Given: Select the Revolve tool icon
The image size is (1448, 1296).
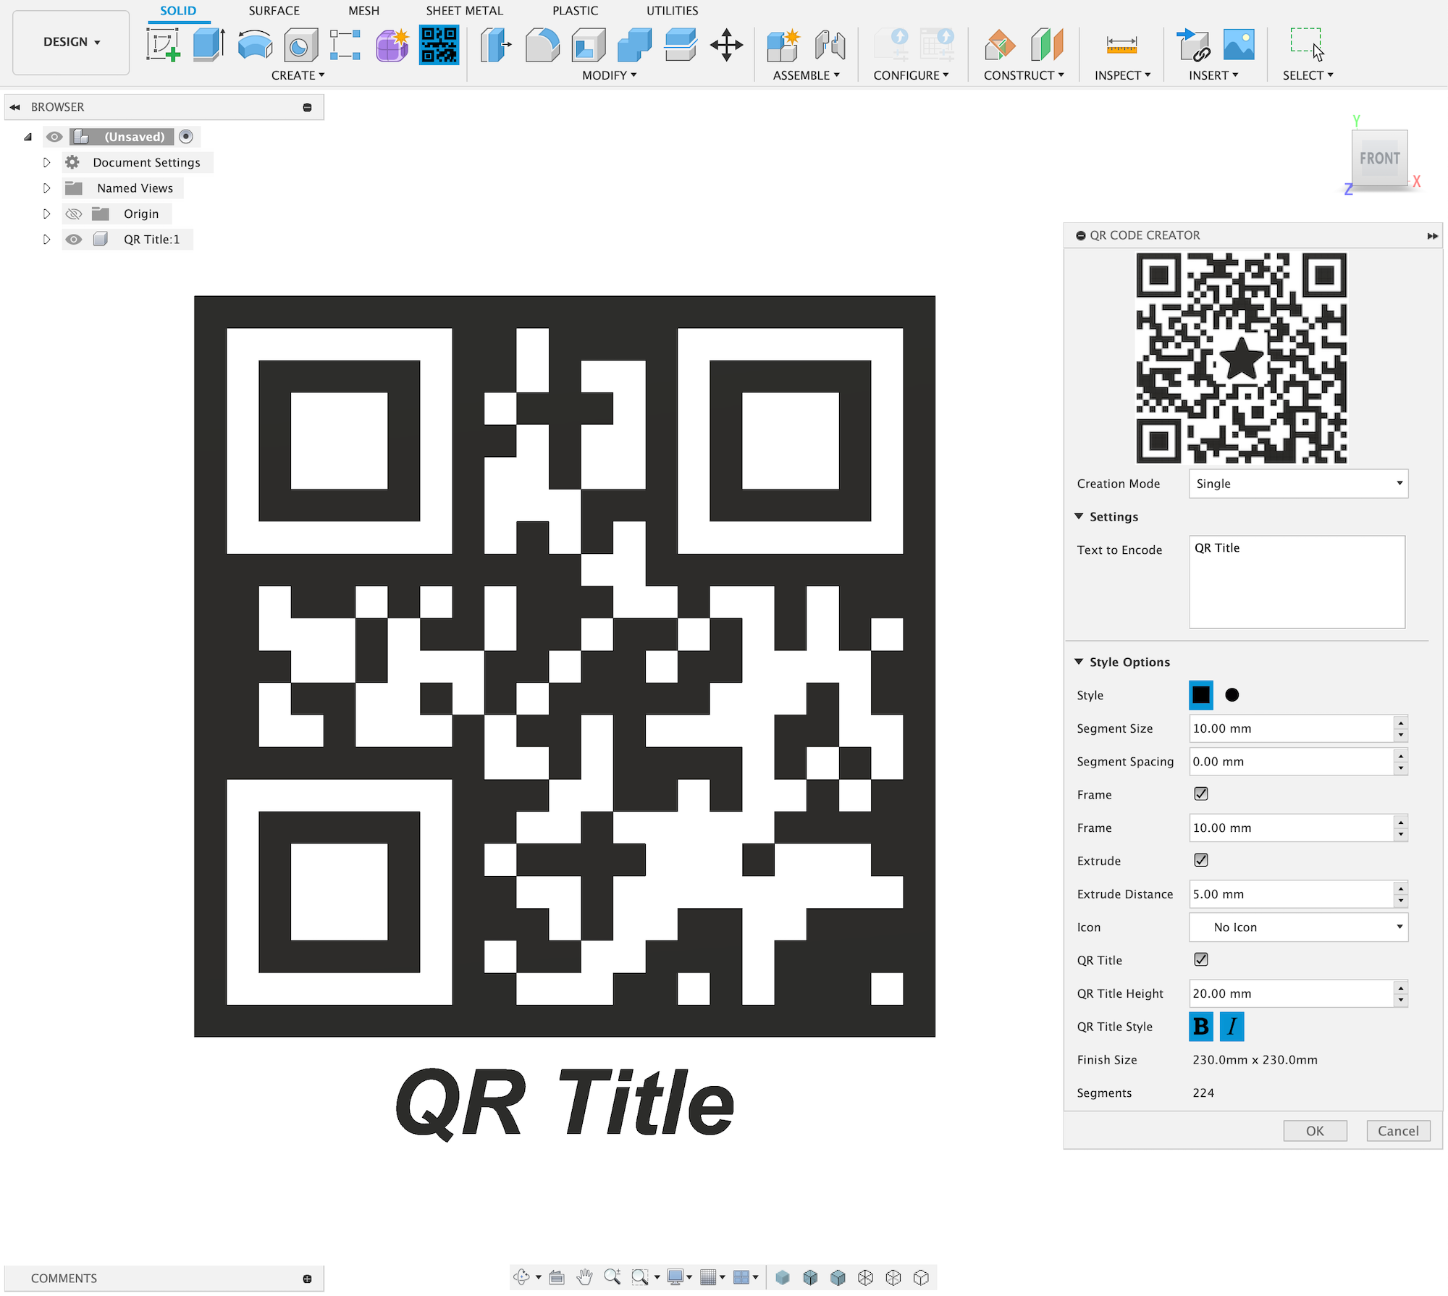Looking at the screenshot, I should (x=255, y=45).
